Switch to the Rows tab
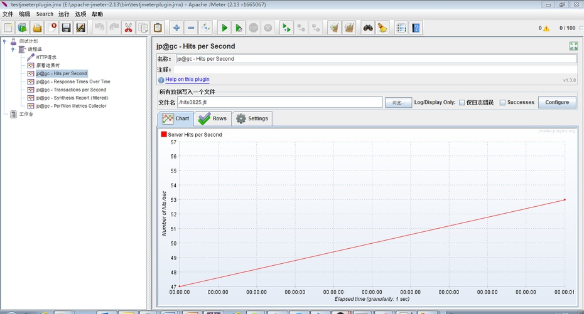The width and height of the screenshot is (584, 314). (212, 118)
